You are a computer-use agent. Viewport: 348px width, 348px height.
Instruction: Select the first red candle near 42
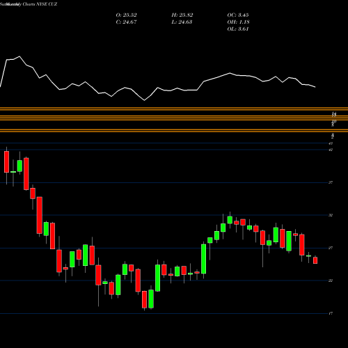pos(6,162)
